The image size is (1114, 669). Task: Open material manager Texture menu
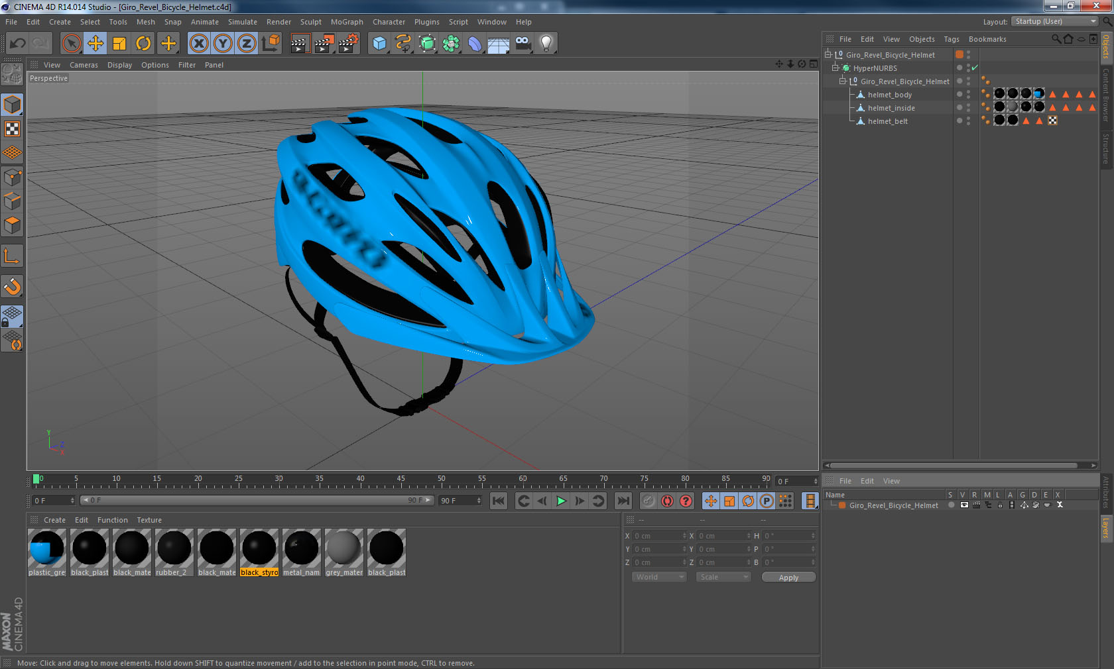[149, 520]
